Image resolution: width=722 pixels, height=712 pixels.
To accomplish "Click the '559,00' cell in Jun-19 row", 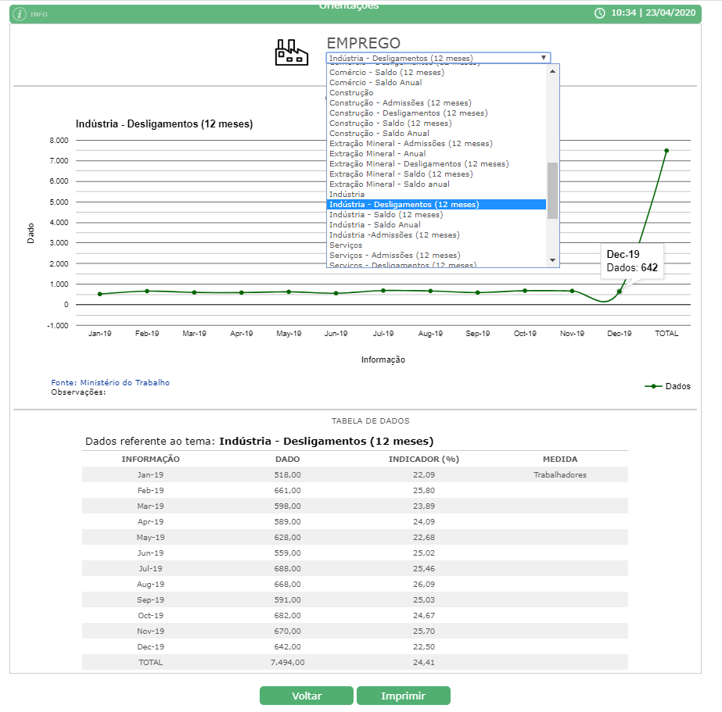I will point(287,553).
